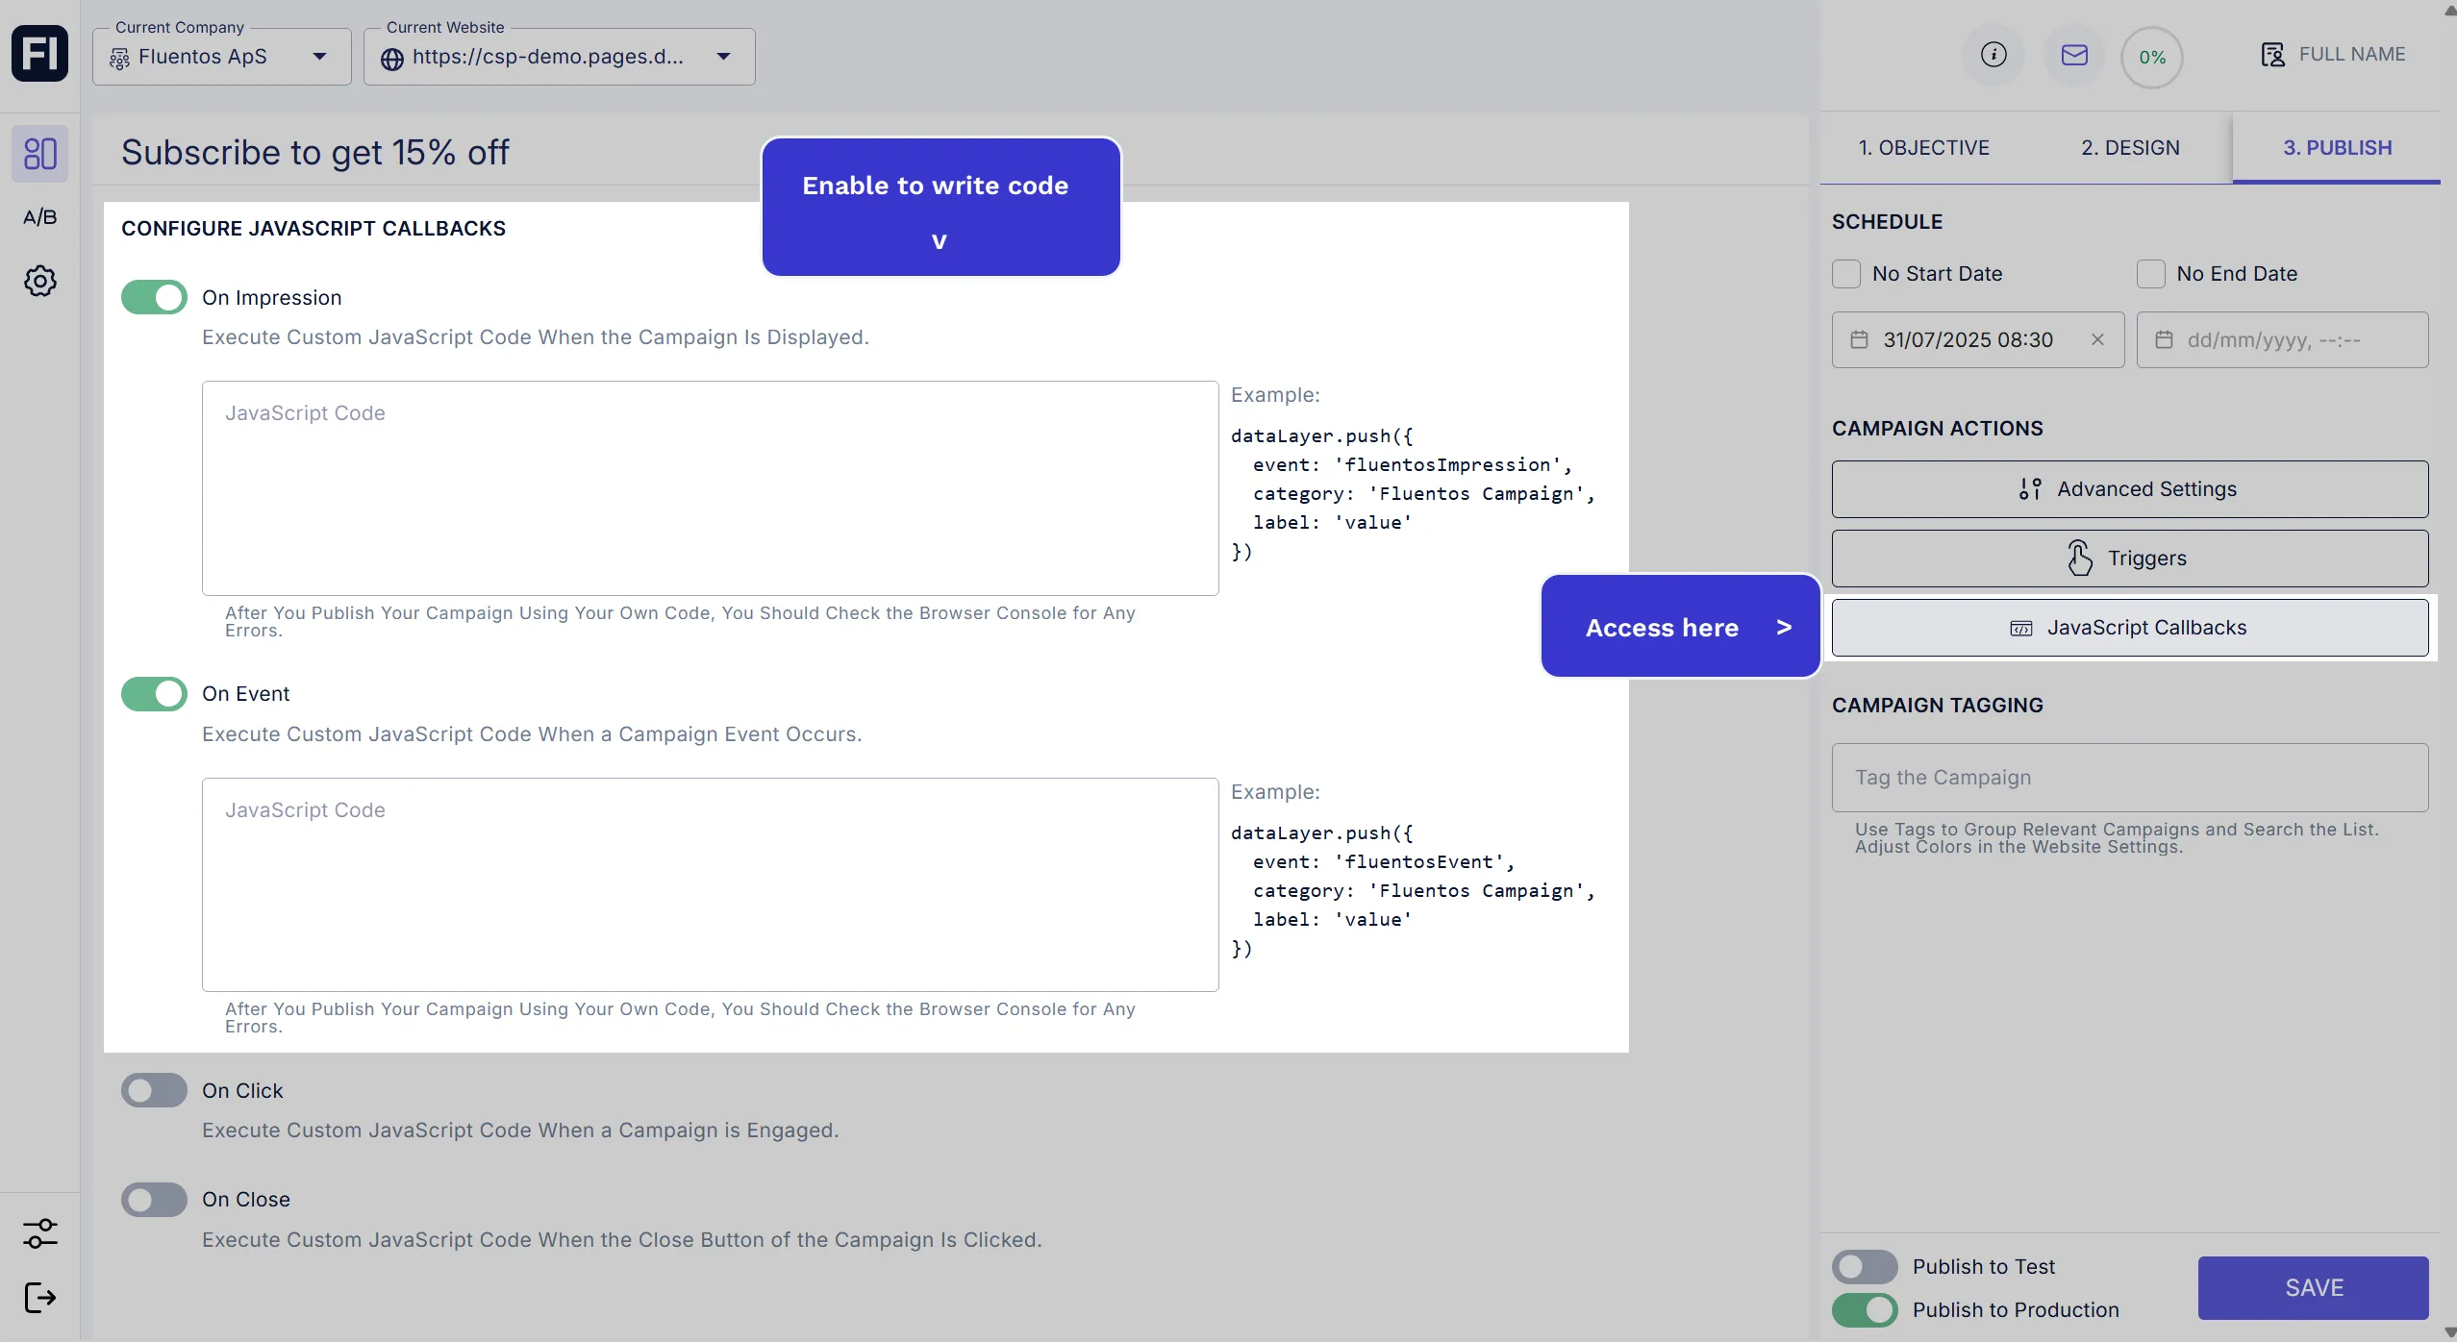The height and width of the screenshot is (1342, 2457).
Task: Open the campaigns dashboard sidebar icon
Action: coord(39,153)
